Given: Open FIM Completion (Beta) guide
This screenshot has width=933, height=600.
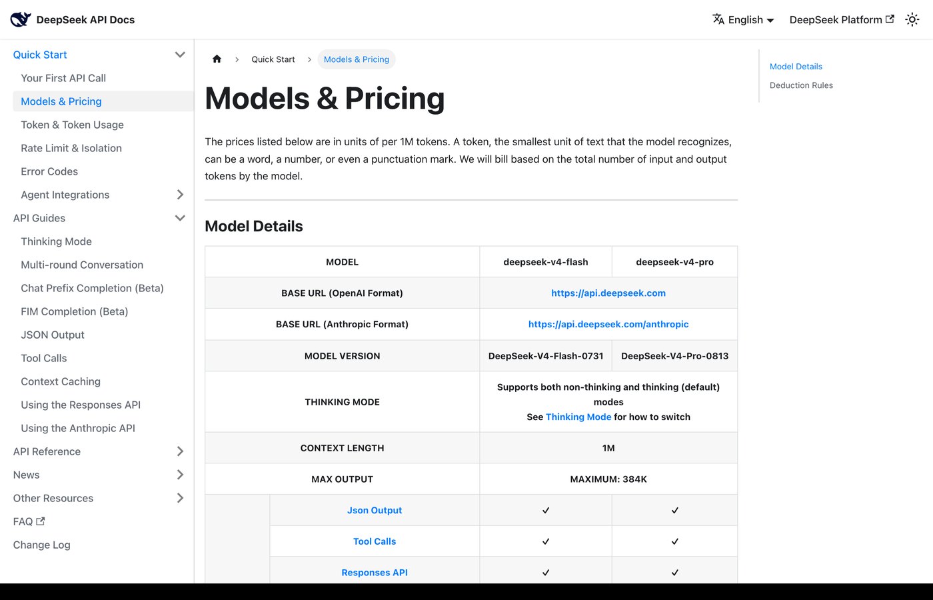Looking at the screenshot, I should [x=75, y=311].
